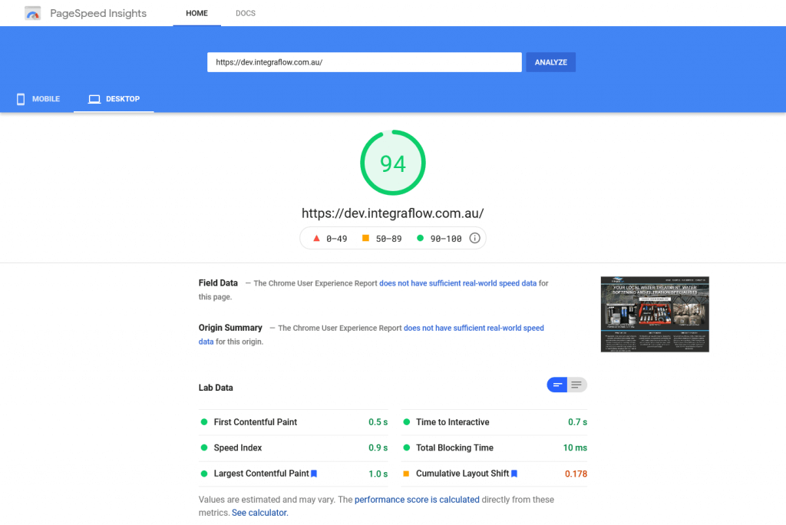The width and height of the screenshot is (786, 525).
Task: Open the DOCS tab
Action: (x=245, y=13)
